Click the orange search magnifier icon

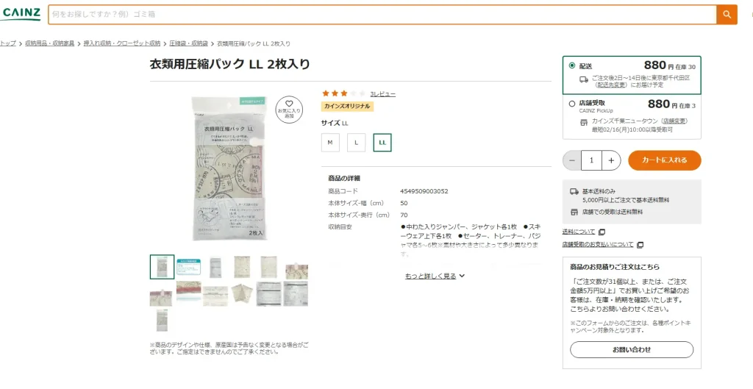coord(727,15)
